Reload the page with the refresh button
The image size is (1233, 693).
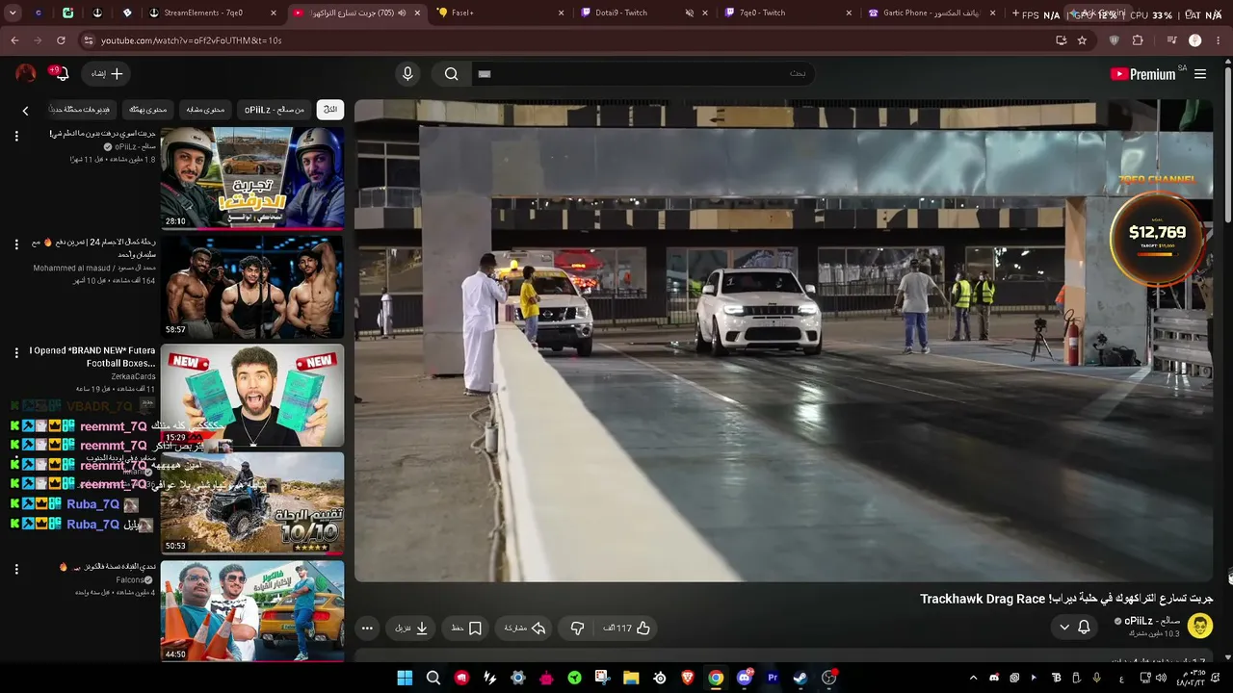[x=61, y=40]
